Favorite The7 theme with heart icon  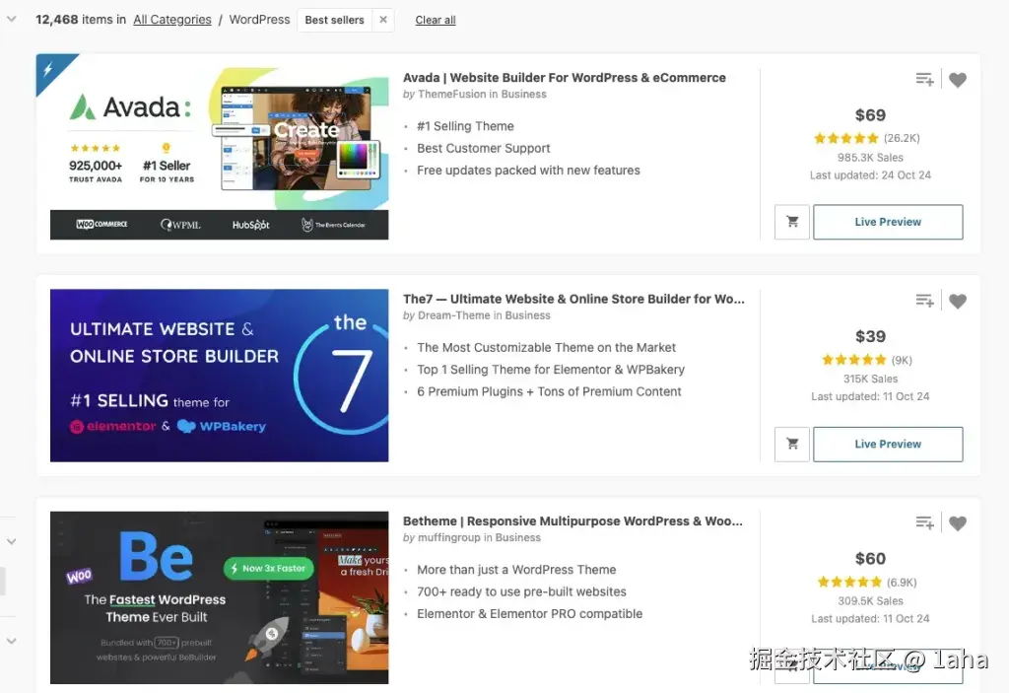(958, 301)
